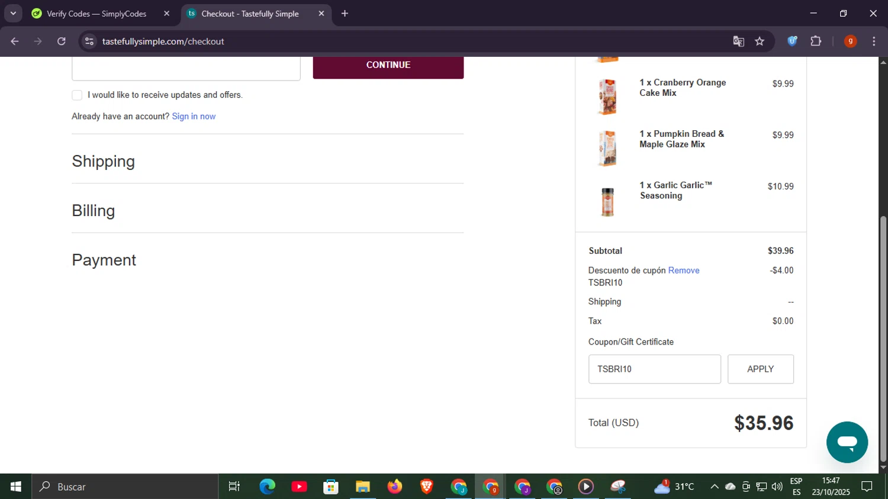Open the volume speaker icon
Screen dimensions: 888x499
(x=777, y=487)
